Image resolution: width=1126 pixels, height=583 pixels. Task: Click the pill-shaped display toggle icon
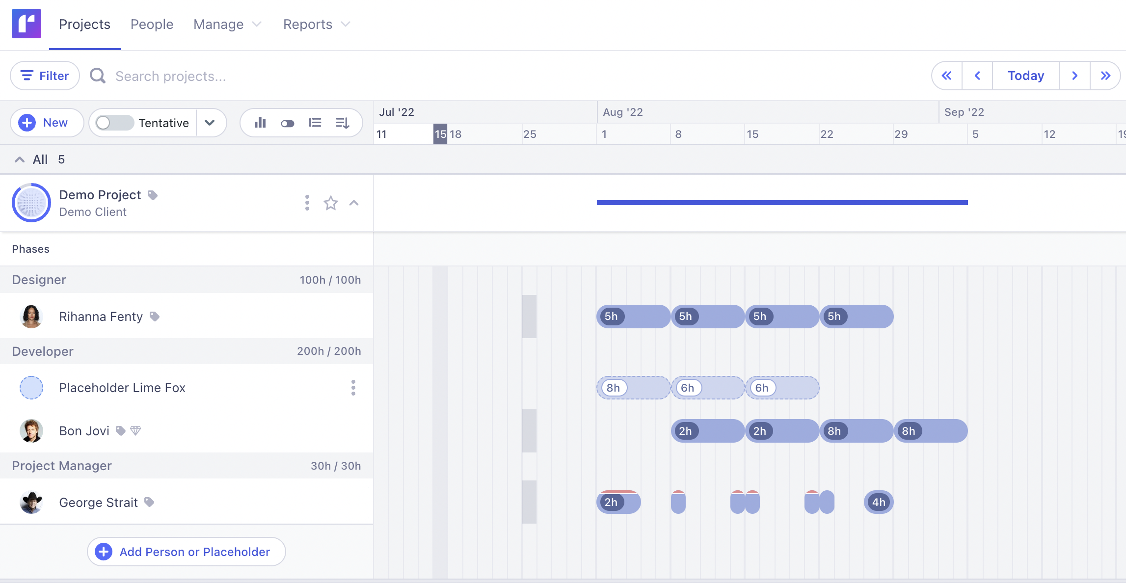tap(288, 123)
